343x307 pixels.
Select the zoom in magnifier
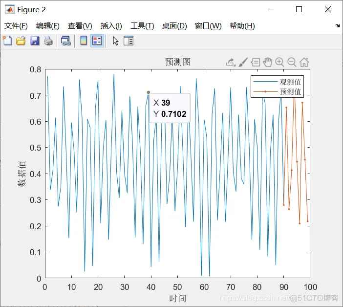(x=279, y=62)
